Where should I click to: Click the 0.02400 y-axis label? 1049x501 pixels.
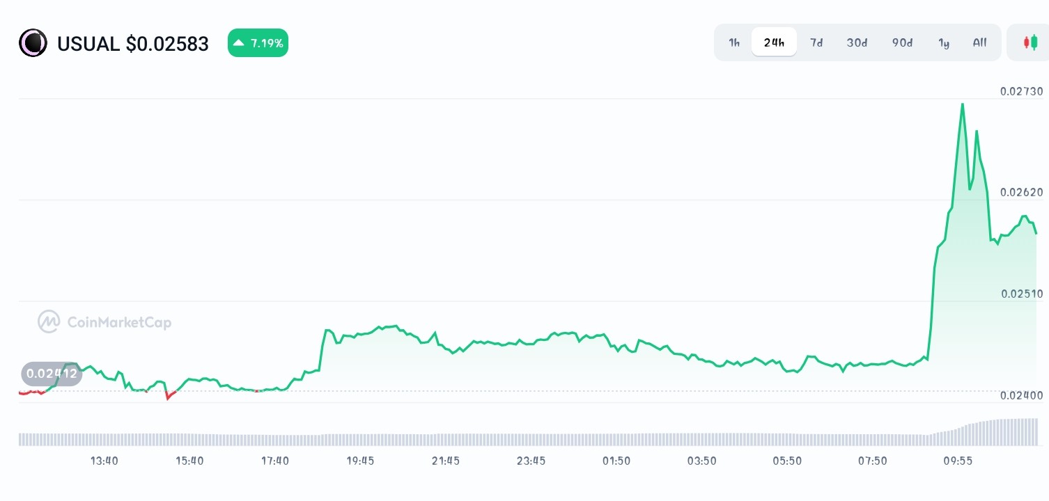[1022, 395]
